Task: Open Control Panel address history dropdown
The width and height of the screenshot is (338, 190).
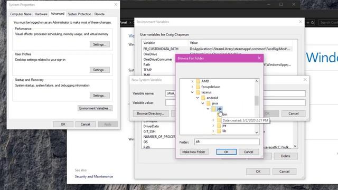Action: point(308,22)
